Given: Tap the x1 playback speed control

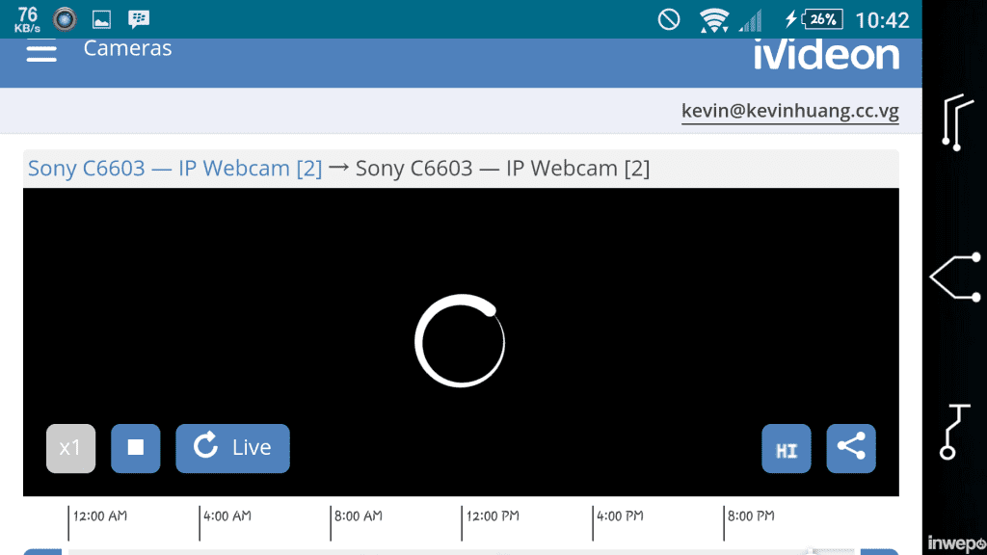Looking at the screenshot, I should tap(70, 448).
